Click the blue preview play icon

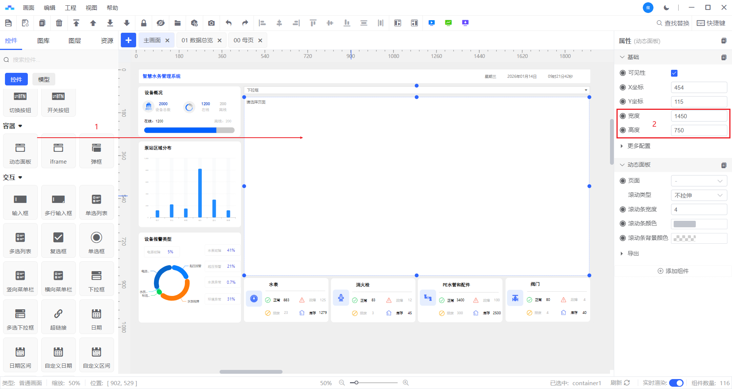[432, 23]
